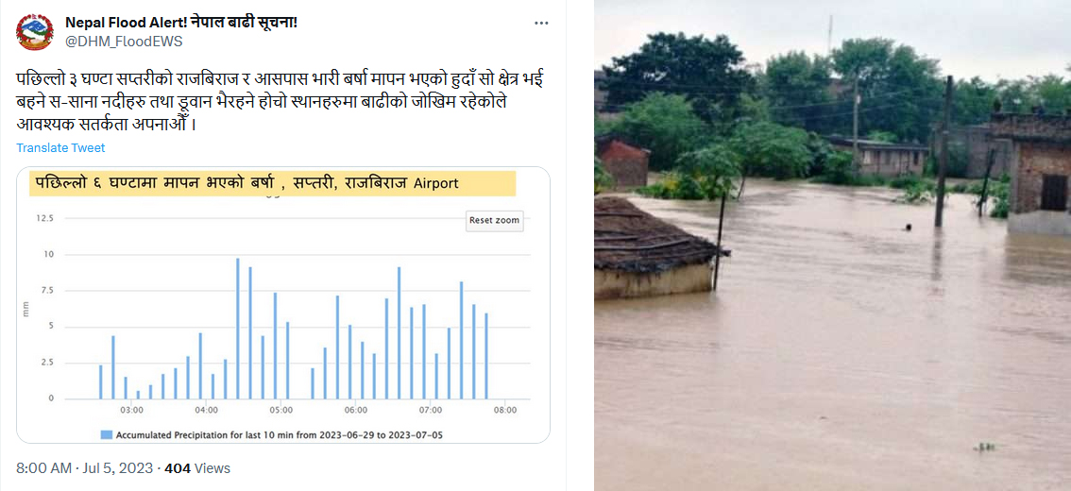
Task: Click the 12.5 y-axis value label
Action: [44, 218]
